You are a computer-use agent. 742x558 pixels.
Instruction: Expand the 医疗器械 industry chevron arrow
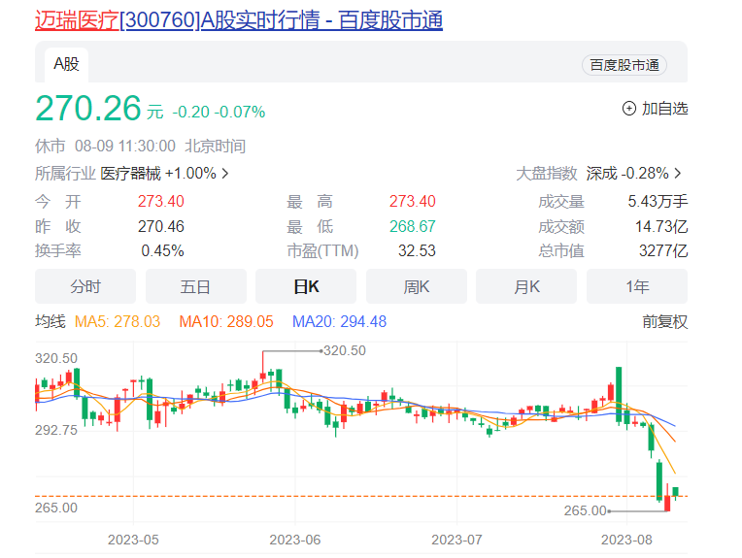(225, 174)
